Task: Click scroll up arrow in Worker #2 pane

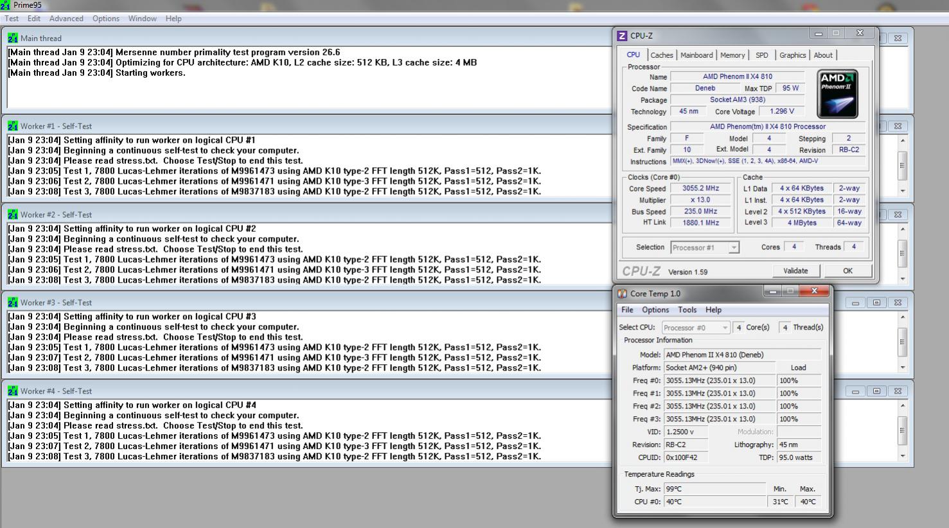Action: coord(903,229)
